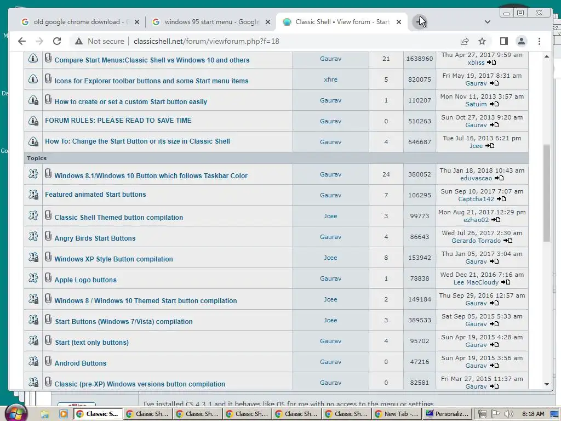Close the windows 95 start menu tab
This screenshot has width=561, height=421.
267,22
